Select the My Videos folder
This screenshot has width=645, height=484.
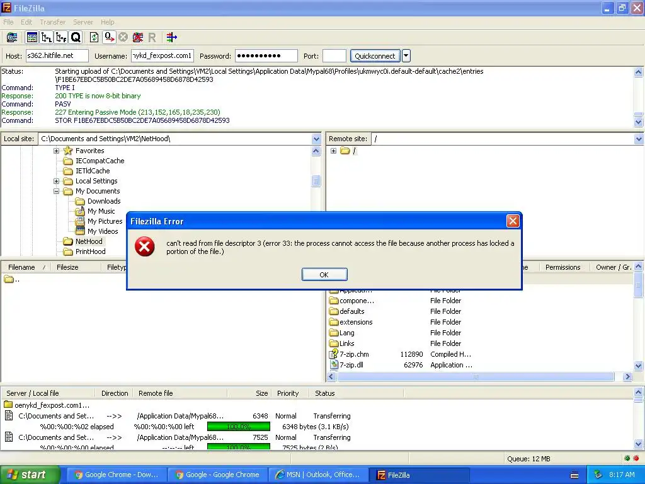pyautogui.click(x=103, y=231)
